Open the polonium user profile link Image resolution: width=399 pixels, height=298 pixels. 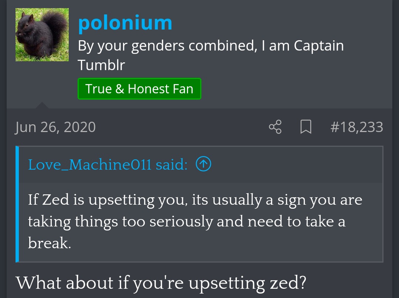[125, 23]
